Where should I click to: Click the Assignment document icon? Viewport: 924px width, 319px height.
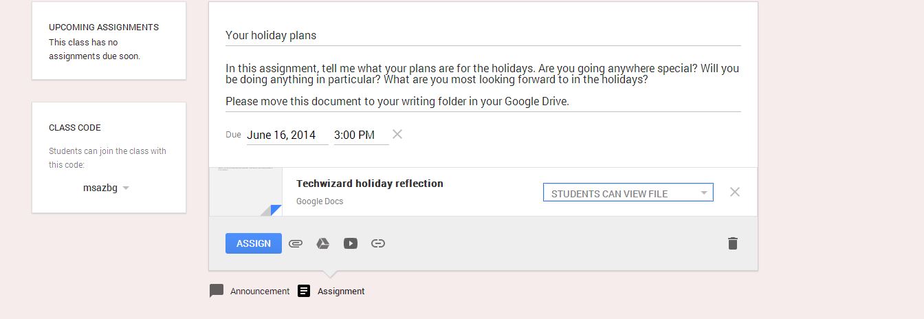tap(304, 291)
